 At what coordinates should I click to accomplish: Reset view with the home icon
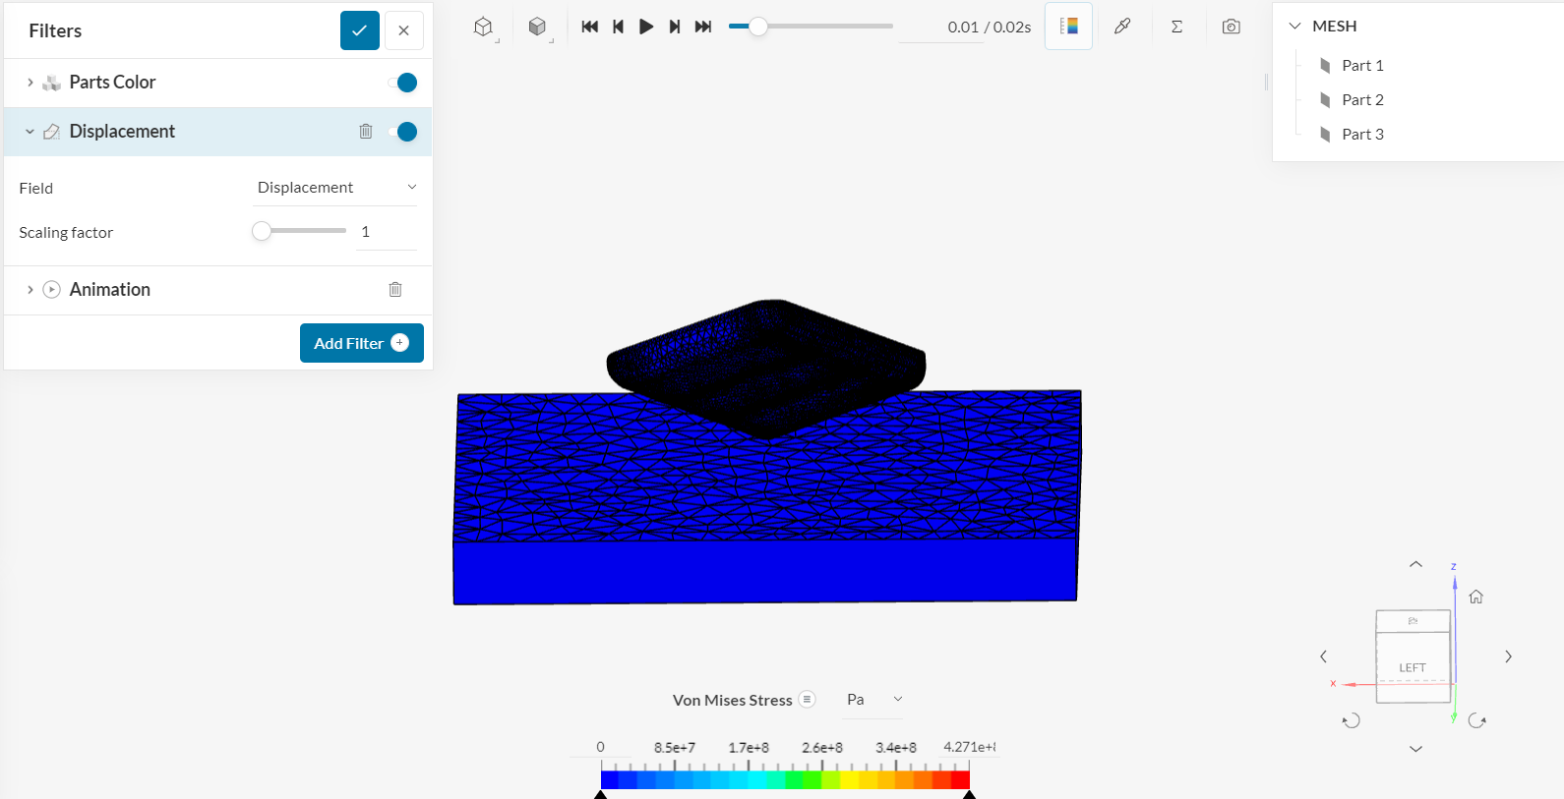pos(1475,597)
